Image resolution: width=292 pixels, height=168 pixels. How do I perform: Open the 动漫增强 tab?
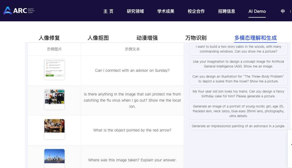(147, 38)
